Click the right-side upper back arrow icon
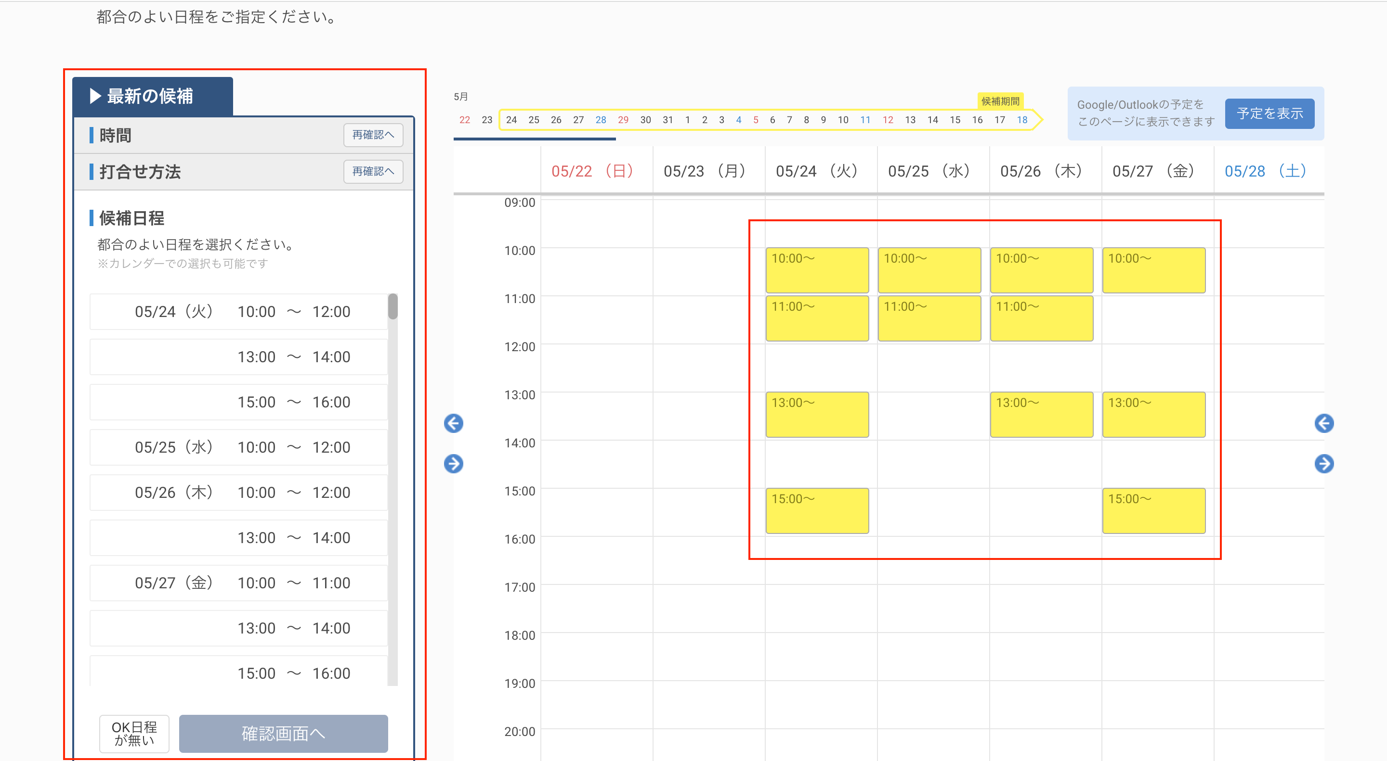The width and height of the screenshot is (1387, 761). tap(1323, 423)
